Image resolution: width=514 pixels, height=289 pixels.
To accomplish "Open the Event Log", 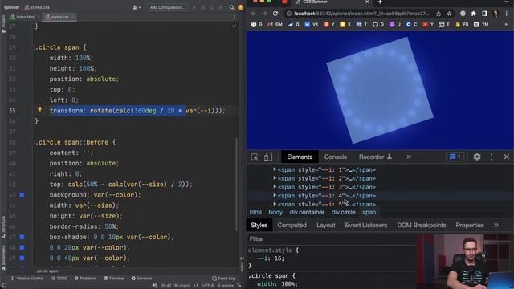I will coord(223,279).
